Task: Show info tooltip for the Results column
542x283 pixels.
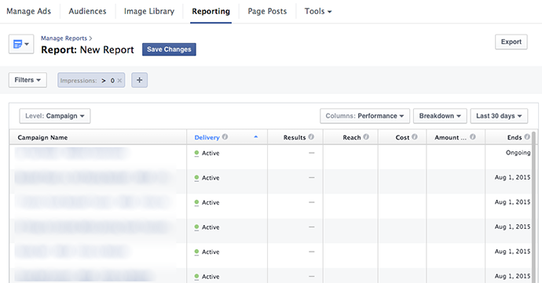Action: coord(311,137)
